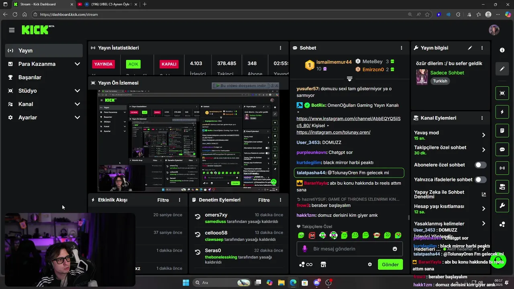The width and height of the screenshot is (514, 289).
Task: Open chat settings gear icon
Action: tap(370, 265)
